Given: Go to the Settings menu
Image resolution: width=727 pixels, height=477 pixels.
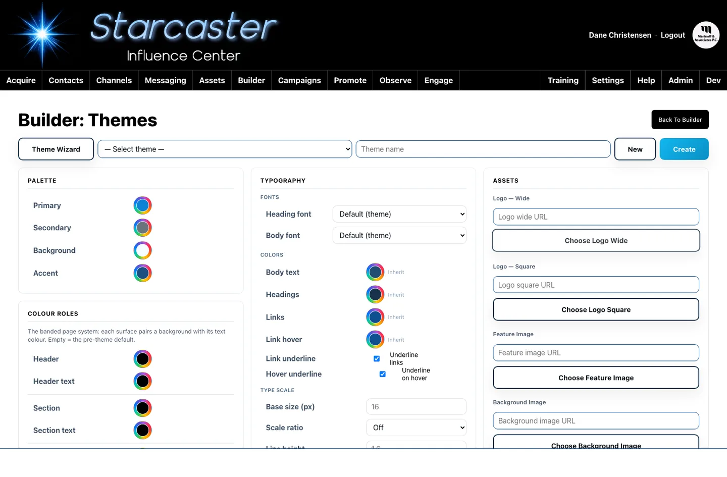Looking at the screenshot, I should pos(608,80).
